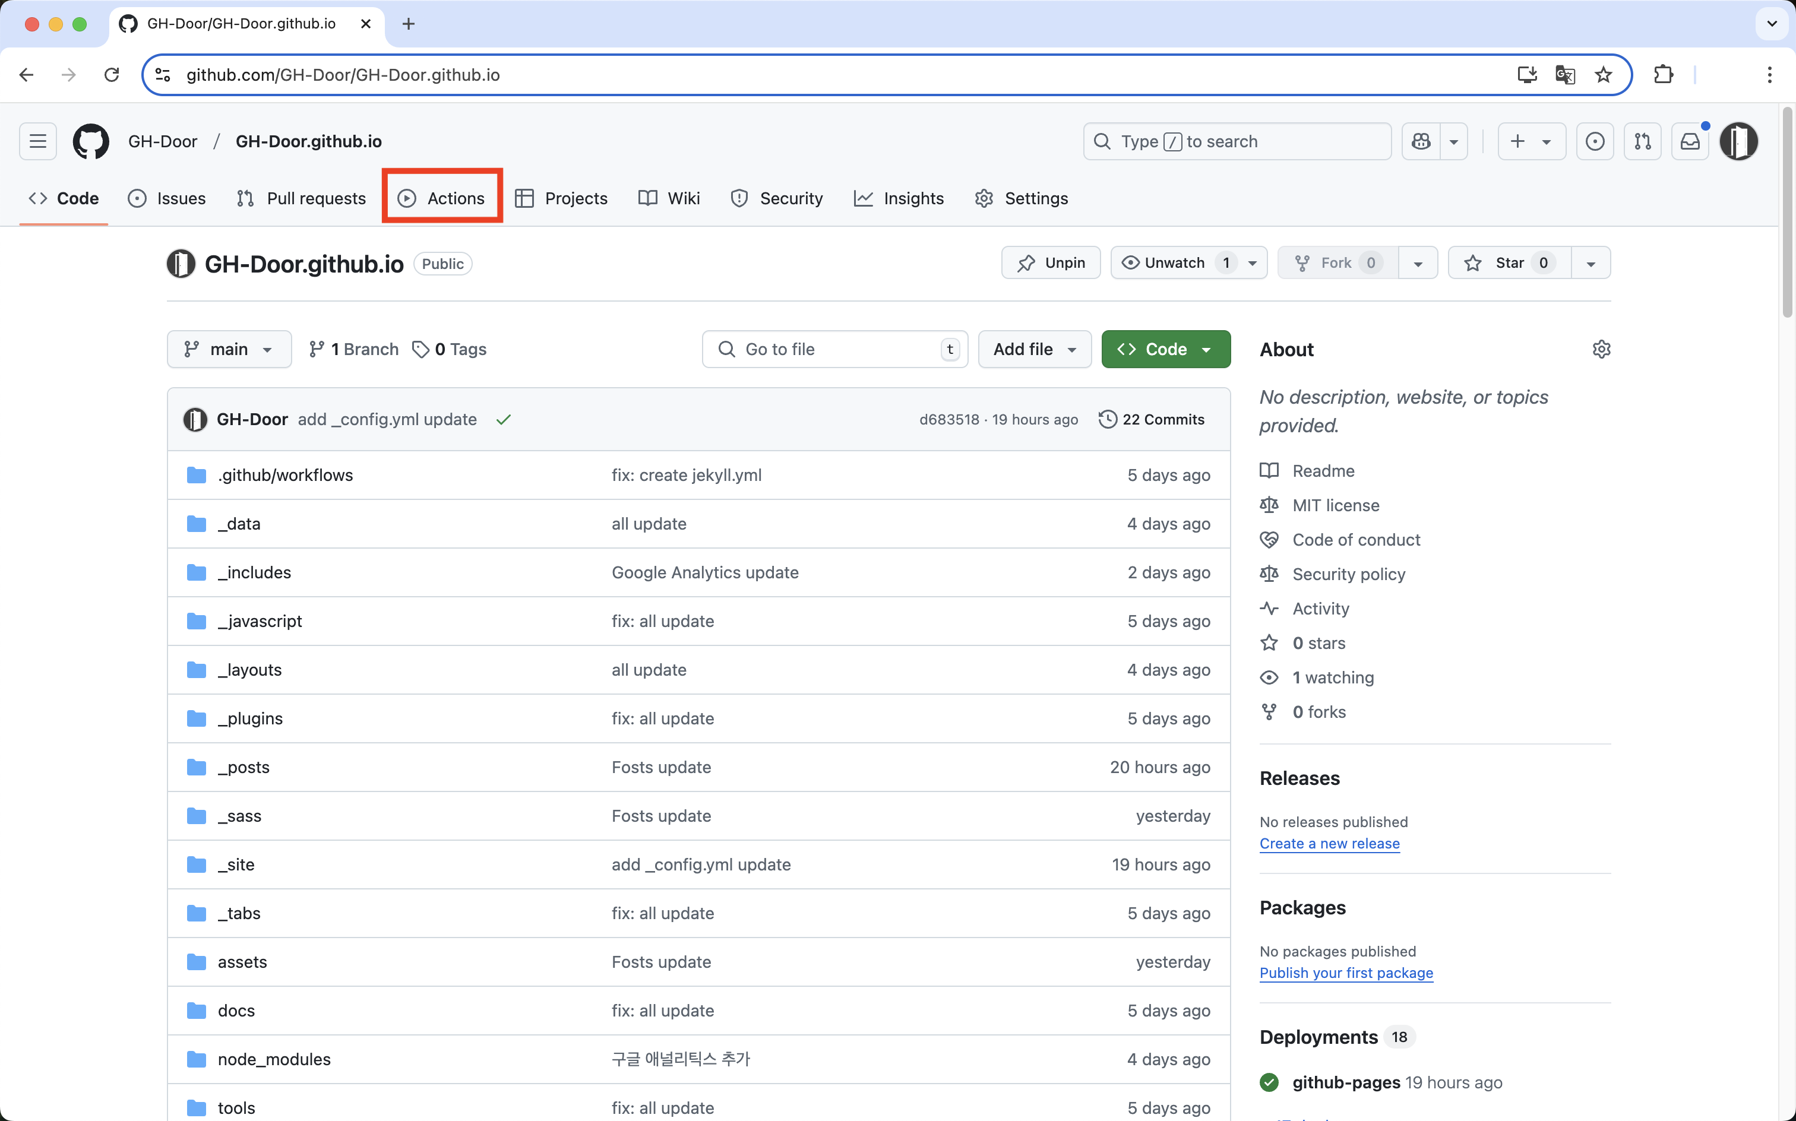Image resolution: width=1796 pixels, height=1121 pixels.
Task: Open the Wiki tab
Action: click(669, 198)
